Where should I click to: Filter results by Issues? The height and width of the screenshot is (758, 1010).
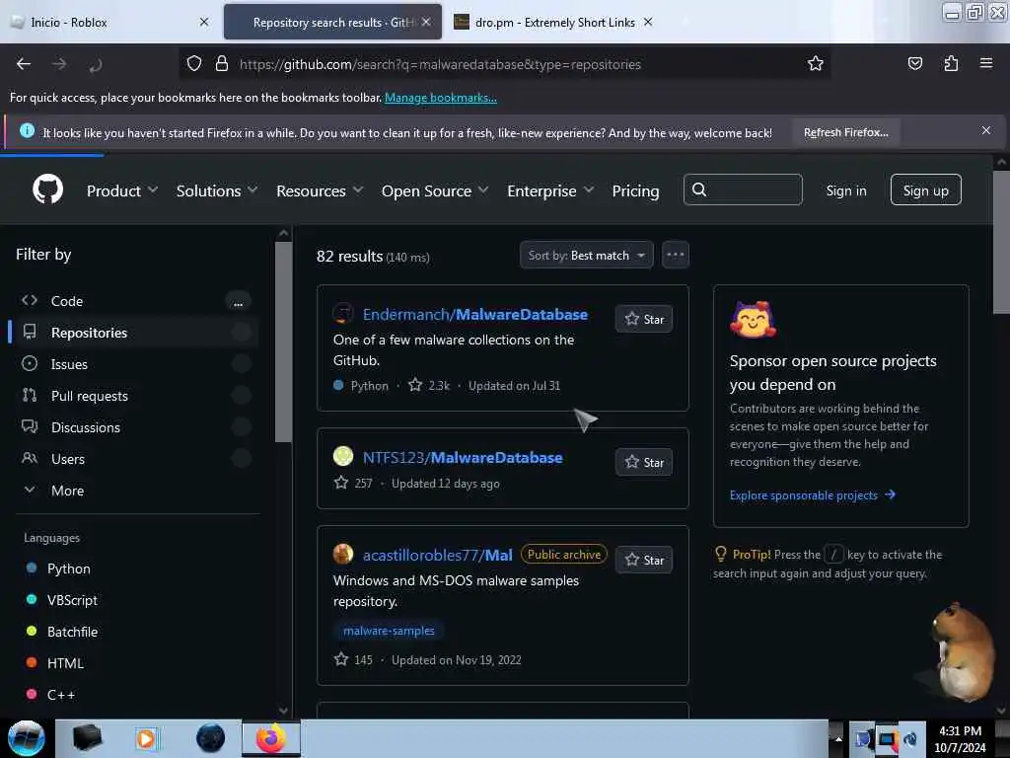pos(137,364)
